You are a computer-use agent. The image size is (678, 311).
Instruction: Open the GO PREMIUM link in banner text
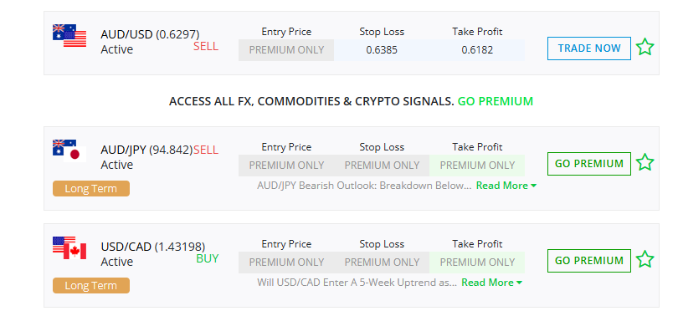pyautogui.click(x=495, y=101)
